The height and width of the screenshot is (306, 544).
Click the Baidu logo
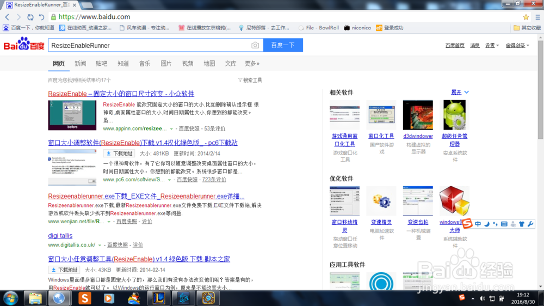[24, 44]
